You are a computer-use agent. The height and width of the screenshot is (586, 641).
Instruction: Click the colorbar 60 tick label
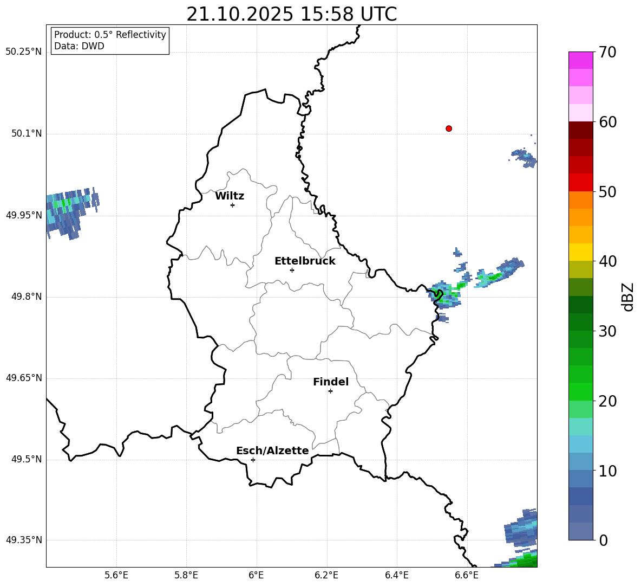(607, 122)
